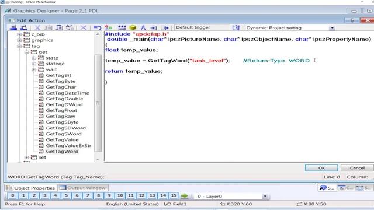Toggle layer 11 button
The image size is (374, 210).
(x=131, y=196)
